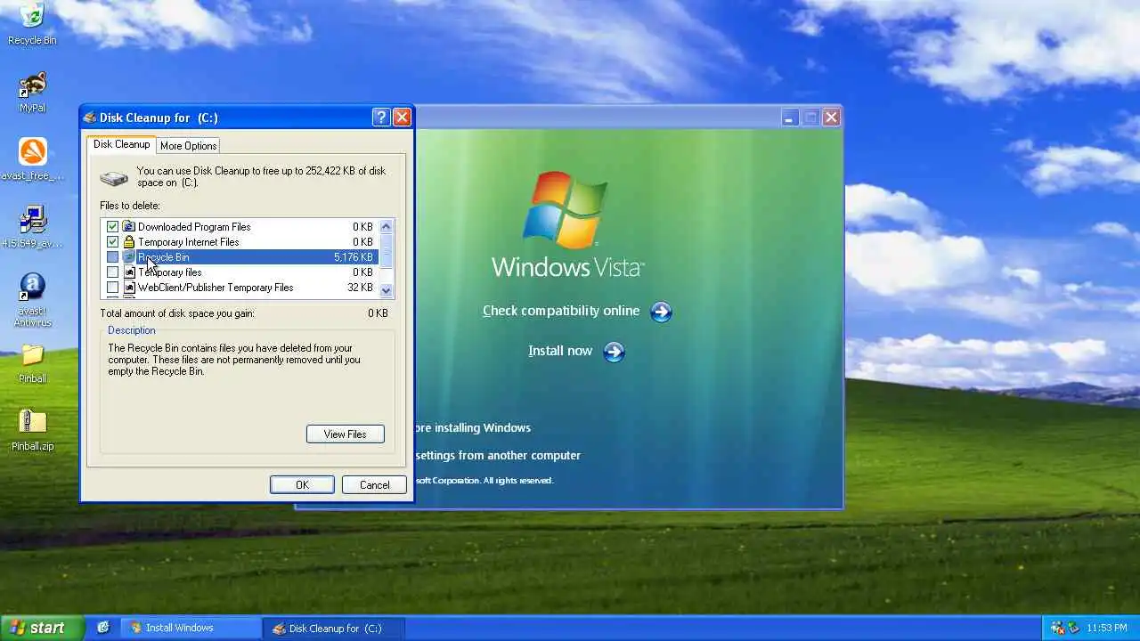Click the 32 KB size value
This screenshot has height=641, width=1140.
tap(360, 288)
